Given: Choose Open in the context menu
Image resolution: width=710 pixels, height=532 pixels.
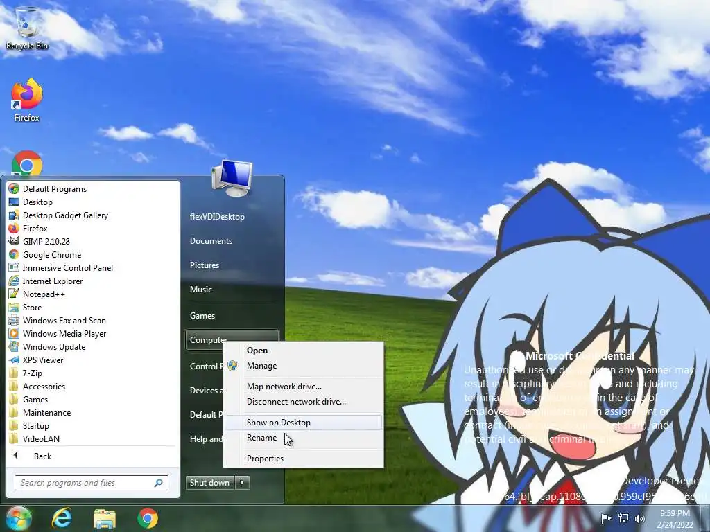Looking at the screenshot, I should pyautogui.click(x=304, y=350).
